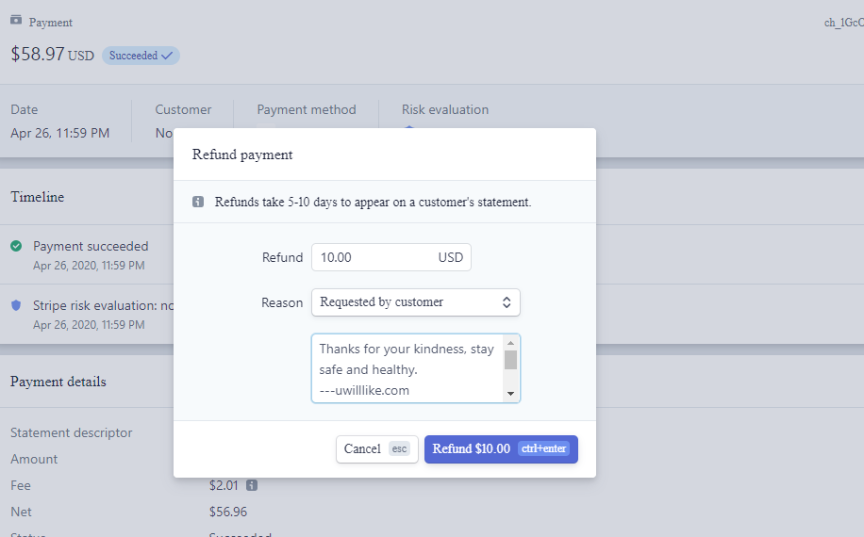Click the info icon next to the $2.01 fee
The height and width of the screenshot is (537, 864).
252,485
